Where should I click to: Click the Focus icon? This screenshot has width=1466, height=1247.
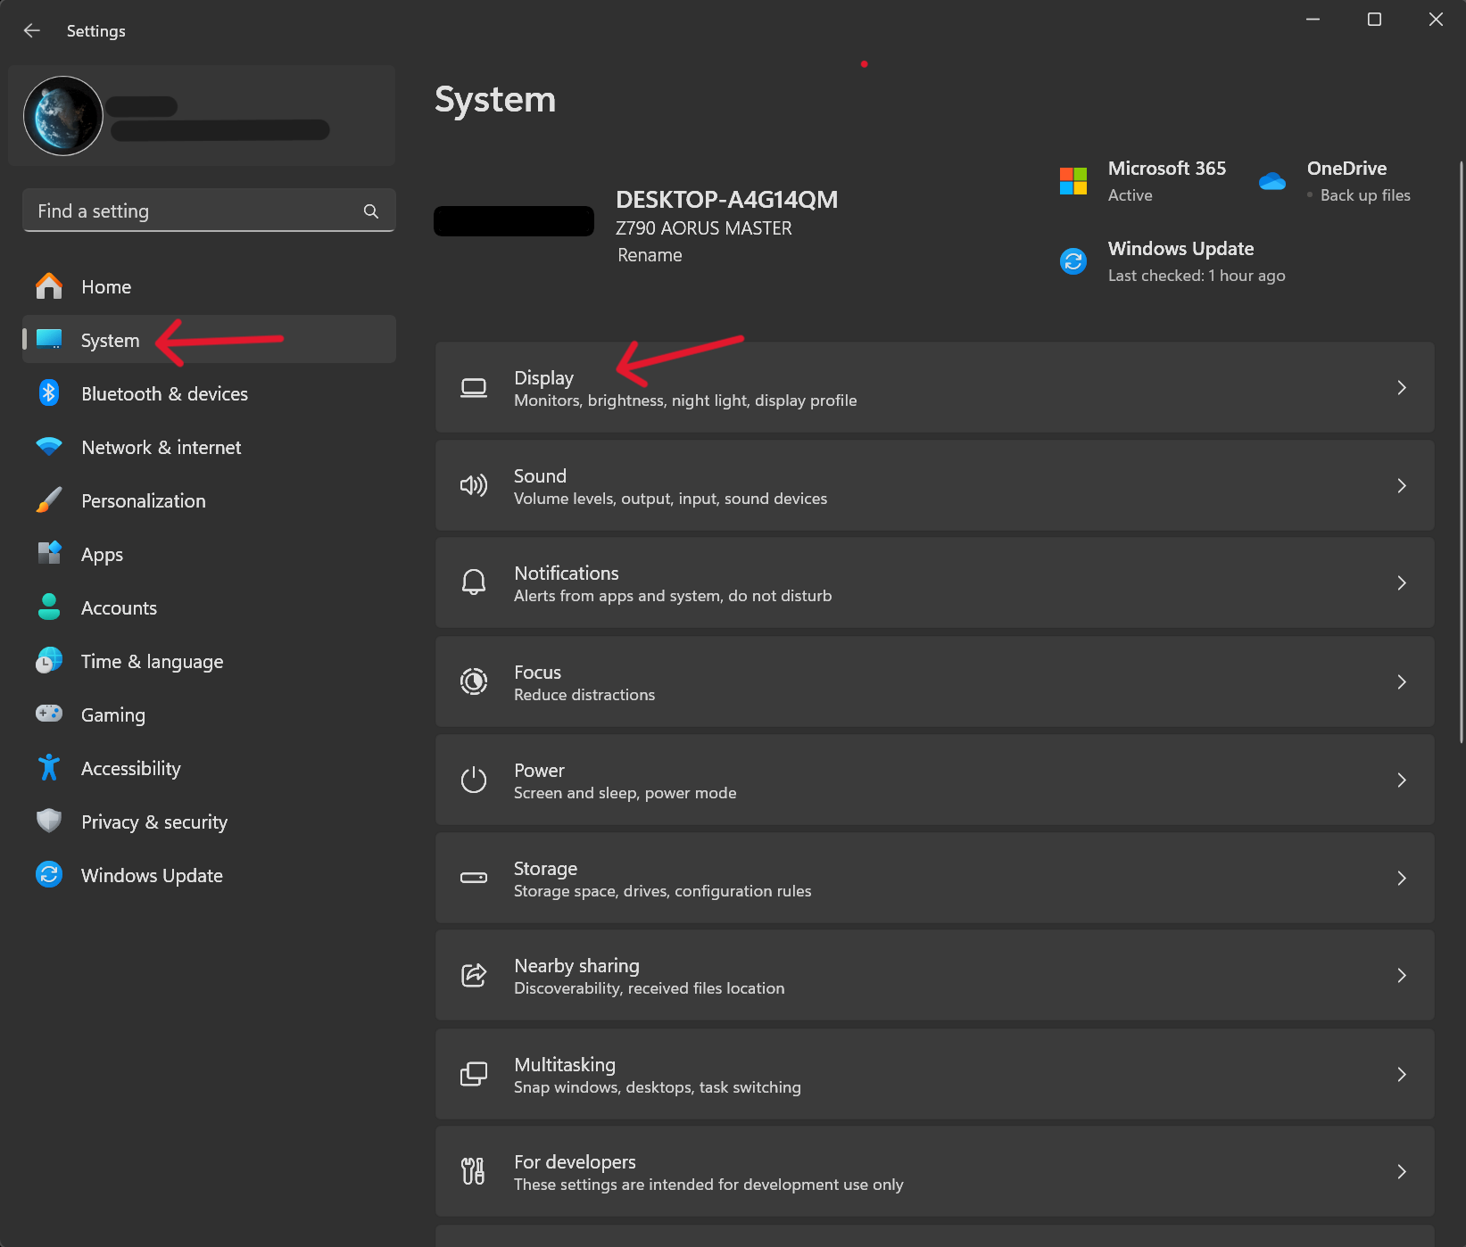(474, 681)
